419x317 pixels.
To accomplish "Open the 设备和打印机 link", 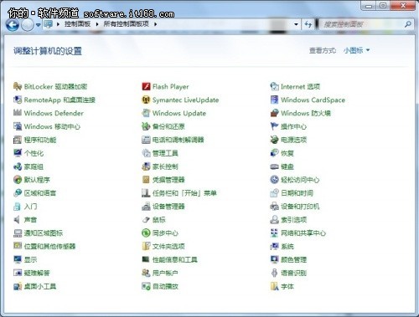I will click(x=300, y=207).
